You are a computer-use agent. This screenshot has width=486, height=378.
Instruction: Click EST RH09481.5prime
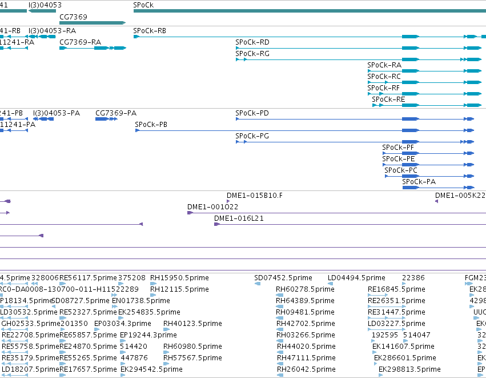click(x=306, y=312)
